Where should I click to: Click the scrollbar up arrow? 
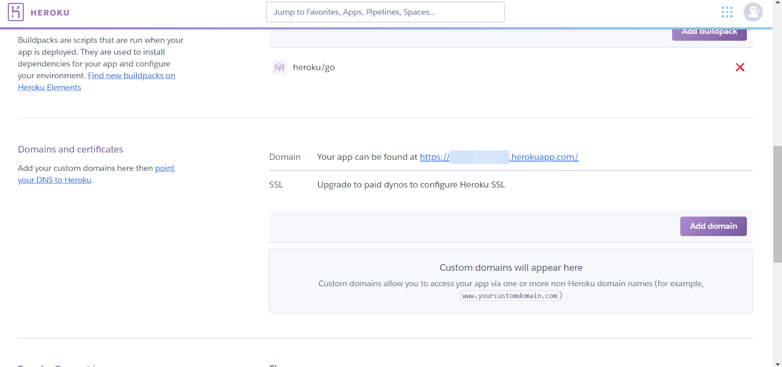pyautogui.click(x=777, y=3)
